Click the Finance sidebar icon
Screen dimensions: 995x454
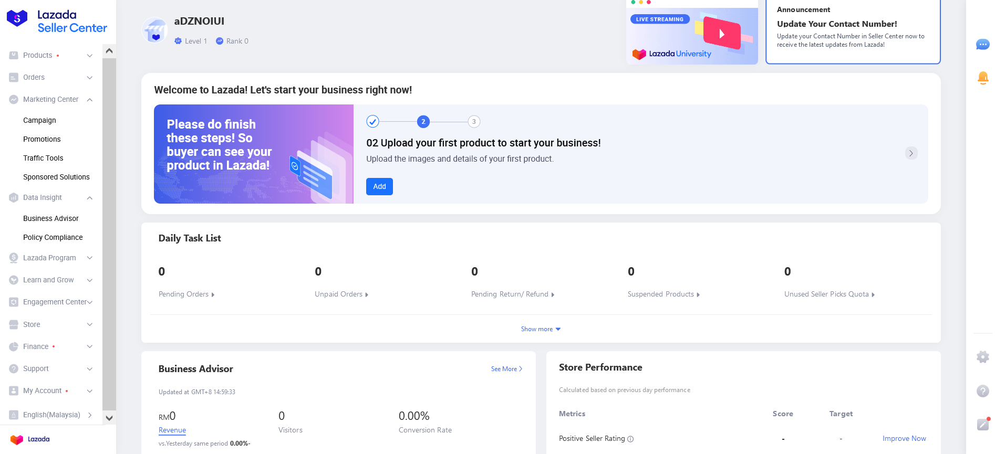point(14,346)
